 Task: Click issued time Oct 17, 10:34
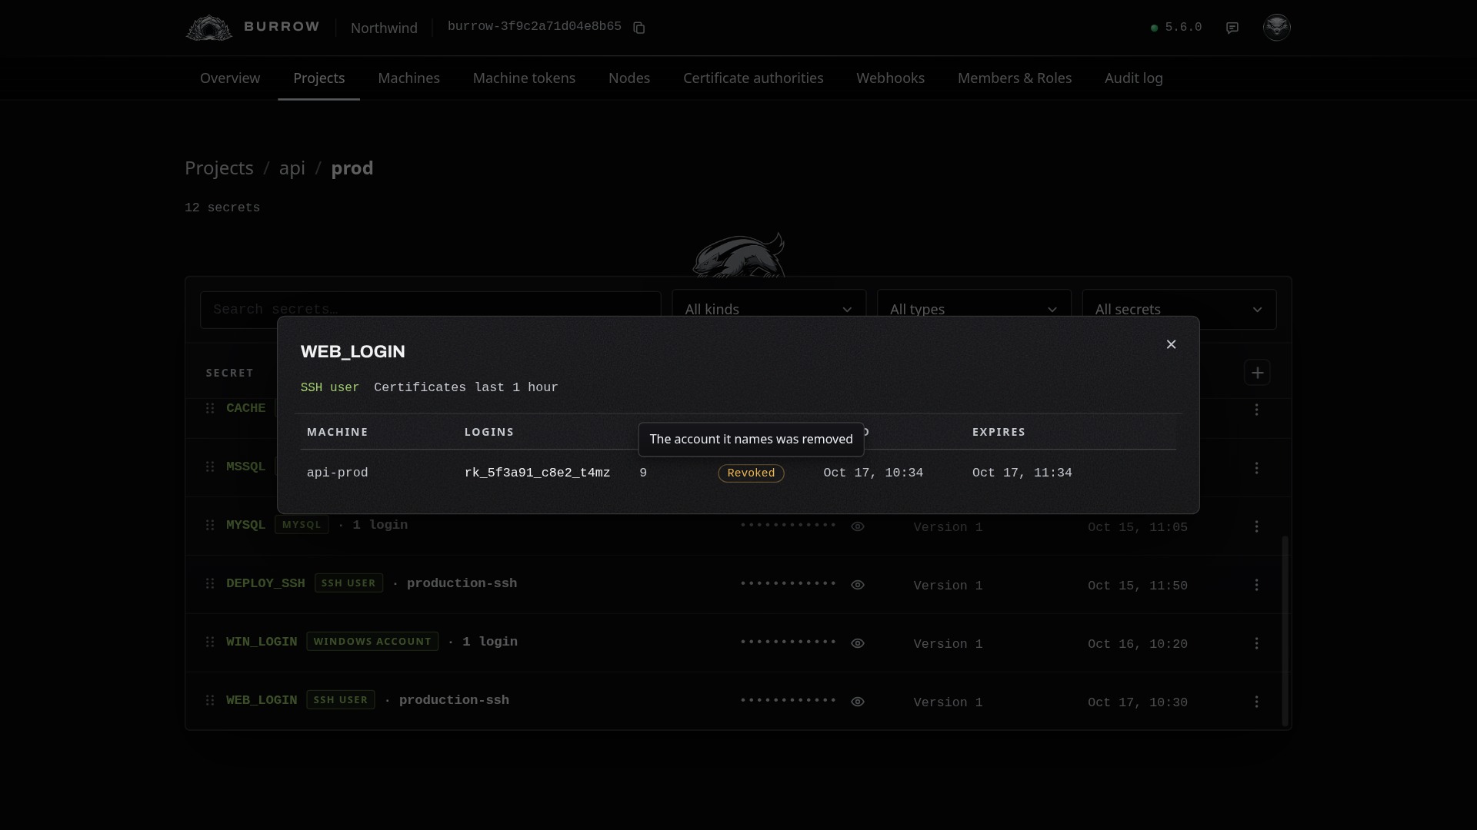(873, 473)
